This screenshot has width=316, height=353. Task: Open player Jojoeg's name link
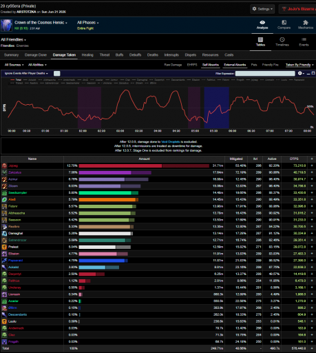pyautogui.click(x=13, y=165)
